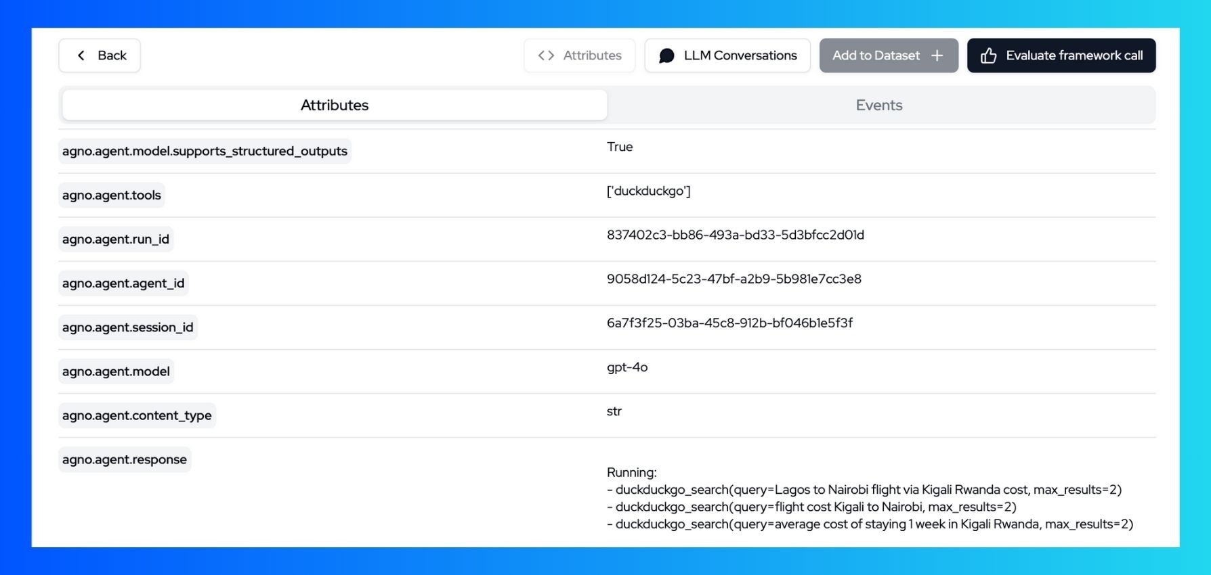Select the run_id value 837402c3-bb86...
Image resolution: width=1211 pixels, height=575 pixels.
click(x=736, y=235)
